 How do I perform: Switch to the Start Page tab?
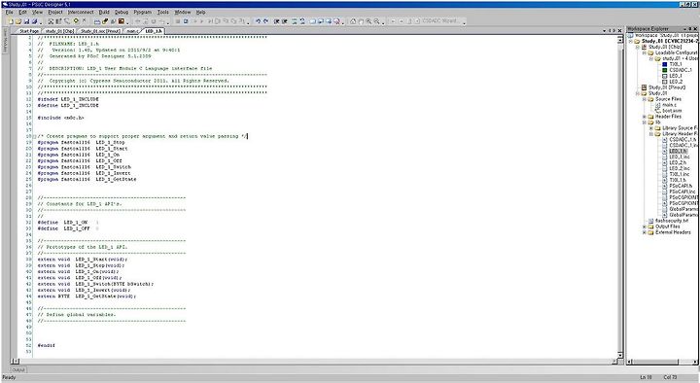click(29, 31)
